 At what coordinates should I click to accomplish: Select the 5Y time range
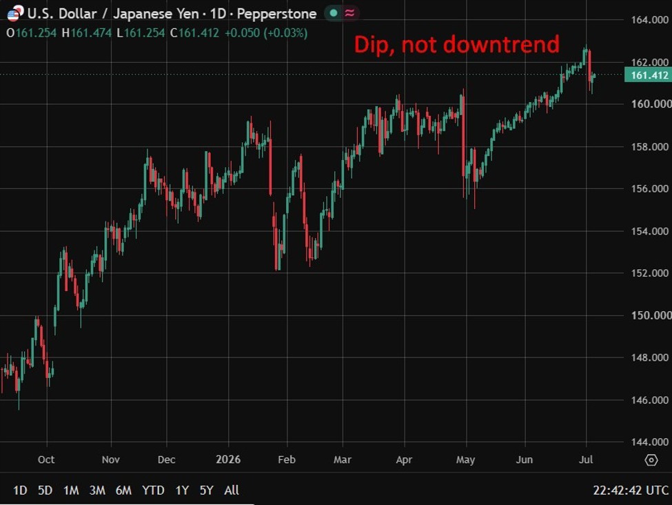pos(207,490)
